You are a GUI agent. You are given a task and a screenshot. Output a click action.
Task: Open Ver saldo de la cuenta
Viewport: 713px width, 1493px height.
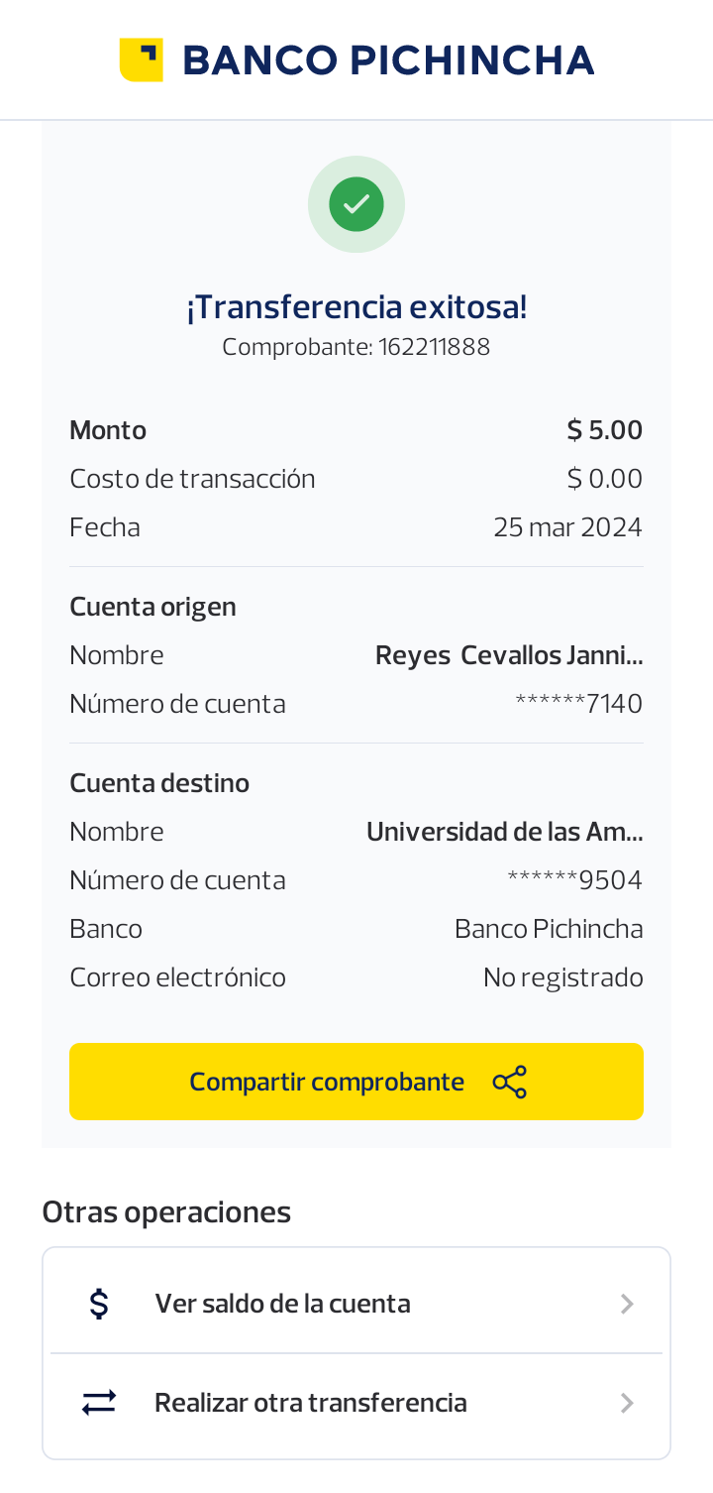tap(282, 1304)
